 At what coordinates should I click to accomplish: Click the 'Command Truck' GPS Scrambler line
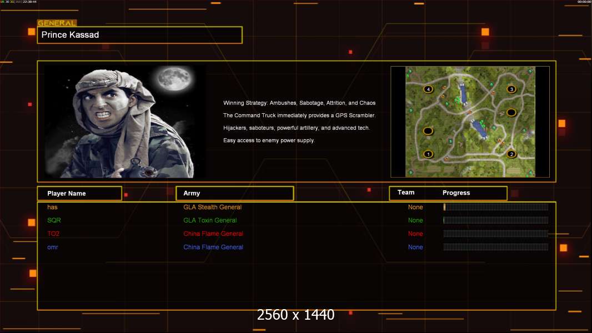(x=299, y=115)
